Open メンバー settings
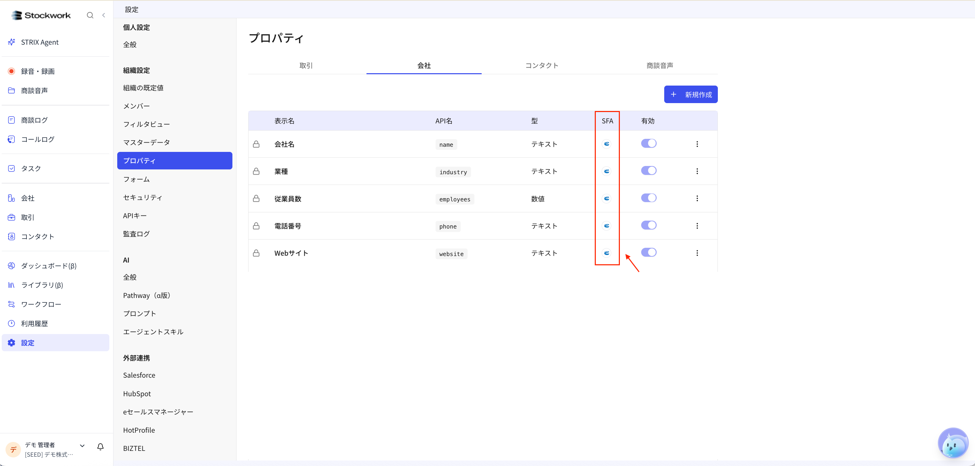The image size is (975, 466). 175,106
